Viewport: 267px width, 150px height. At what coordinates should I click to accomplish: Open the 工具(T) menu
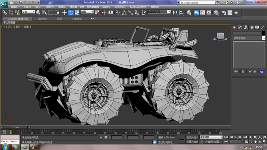tap(27, 7)
